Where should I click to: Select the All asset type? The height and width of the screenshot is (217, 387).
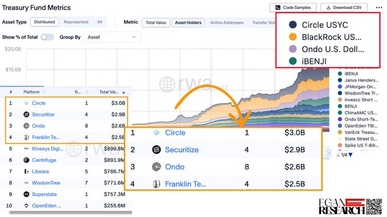tap(100, 22)
